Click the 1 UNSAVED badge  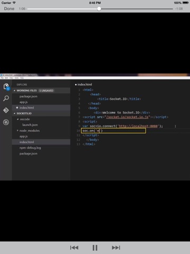point(46,90)
